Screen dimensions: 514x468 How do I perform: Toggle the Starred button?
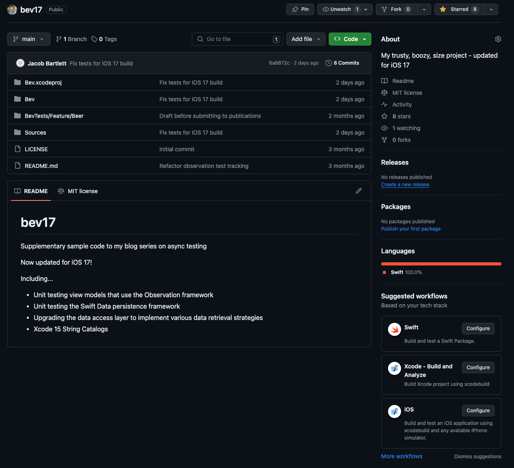click(460, 9)
